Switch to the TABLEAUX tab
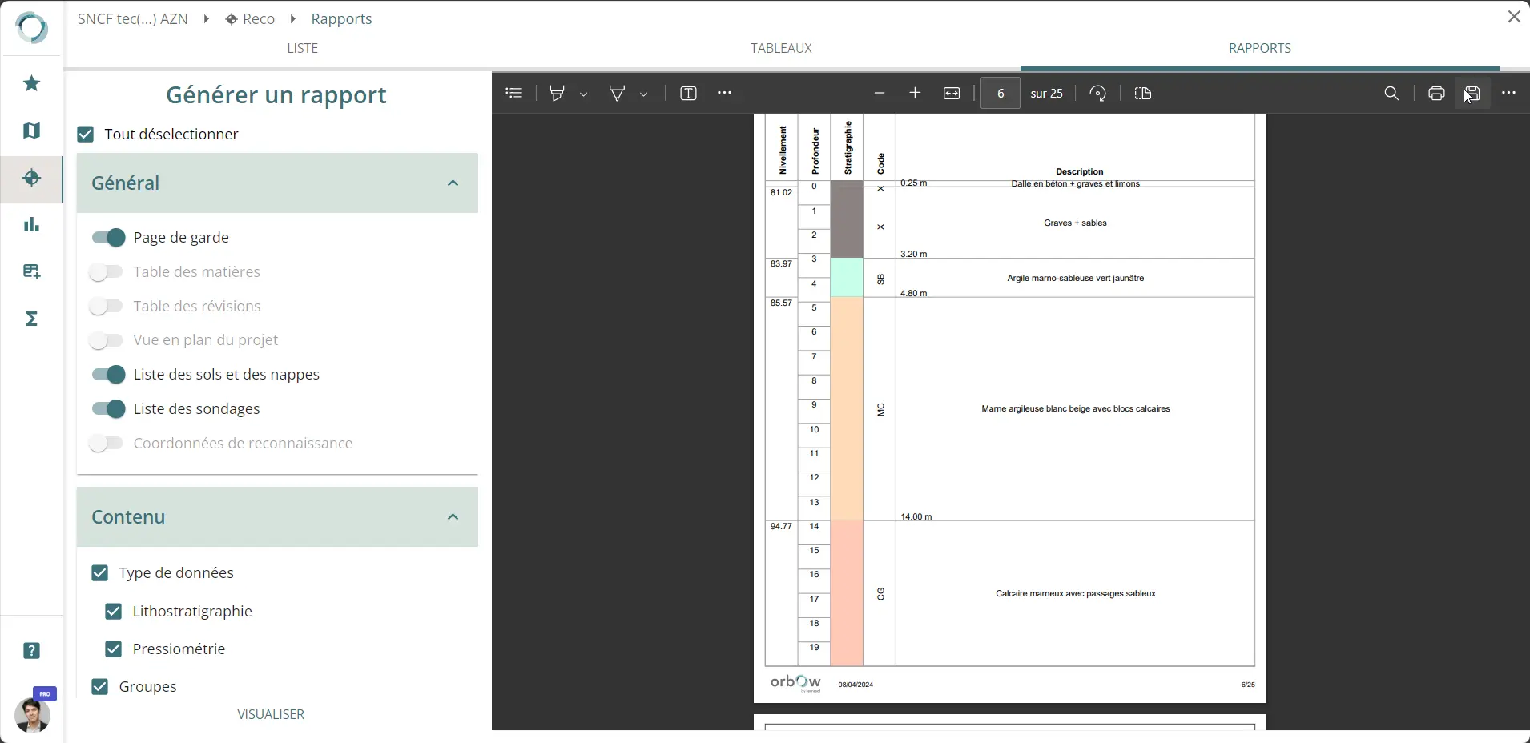Image resolution: width=1530 pixels, height=743 pixels. pos(781,48)
